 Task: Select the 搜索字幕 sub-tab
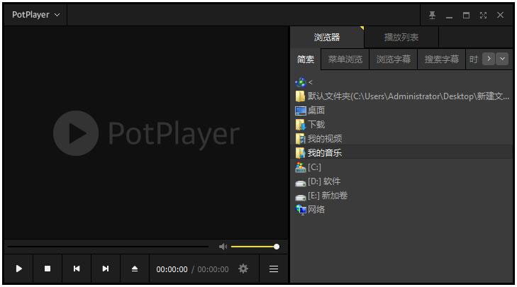click(x=442, y=60)
